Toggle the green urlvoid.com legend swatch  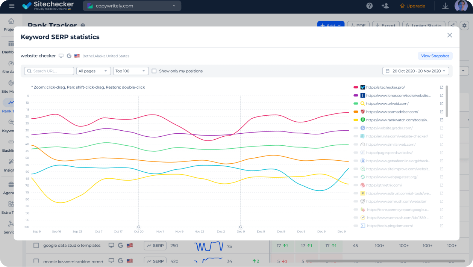(356, 104)
